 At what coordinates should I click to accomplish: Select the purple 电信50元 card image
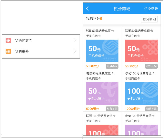(x=102, y=93)
